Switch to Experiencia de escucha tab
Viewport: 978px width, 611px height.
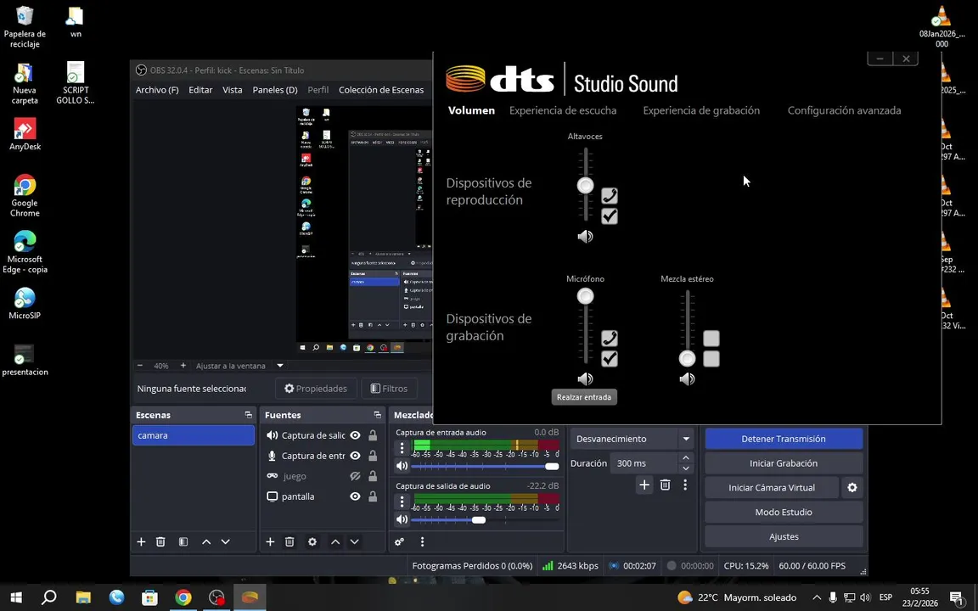tap(563, 110)
